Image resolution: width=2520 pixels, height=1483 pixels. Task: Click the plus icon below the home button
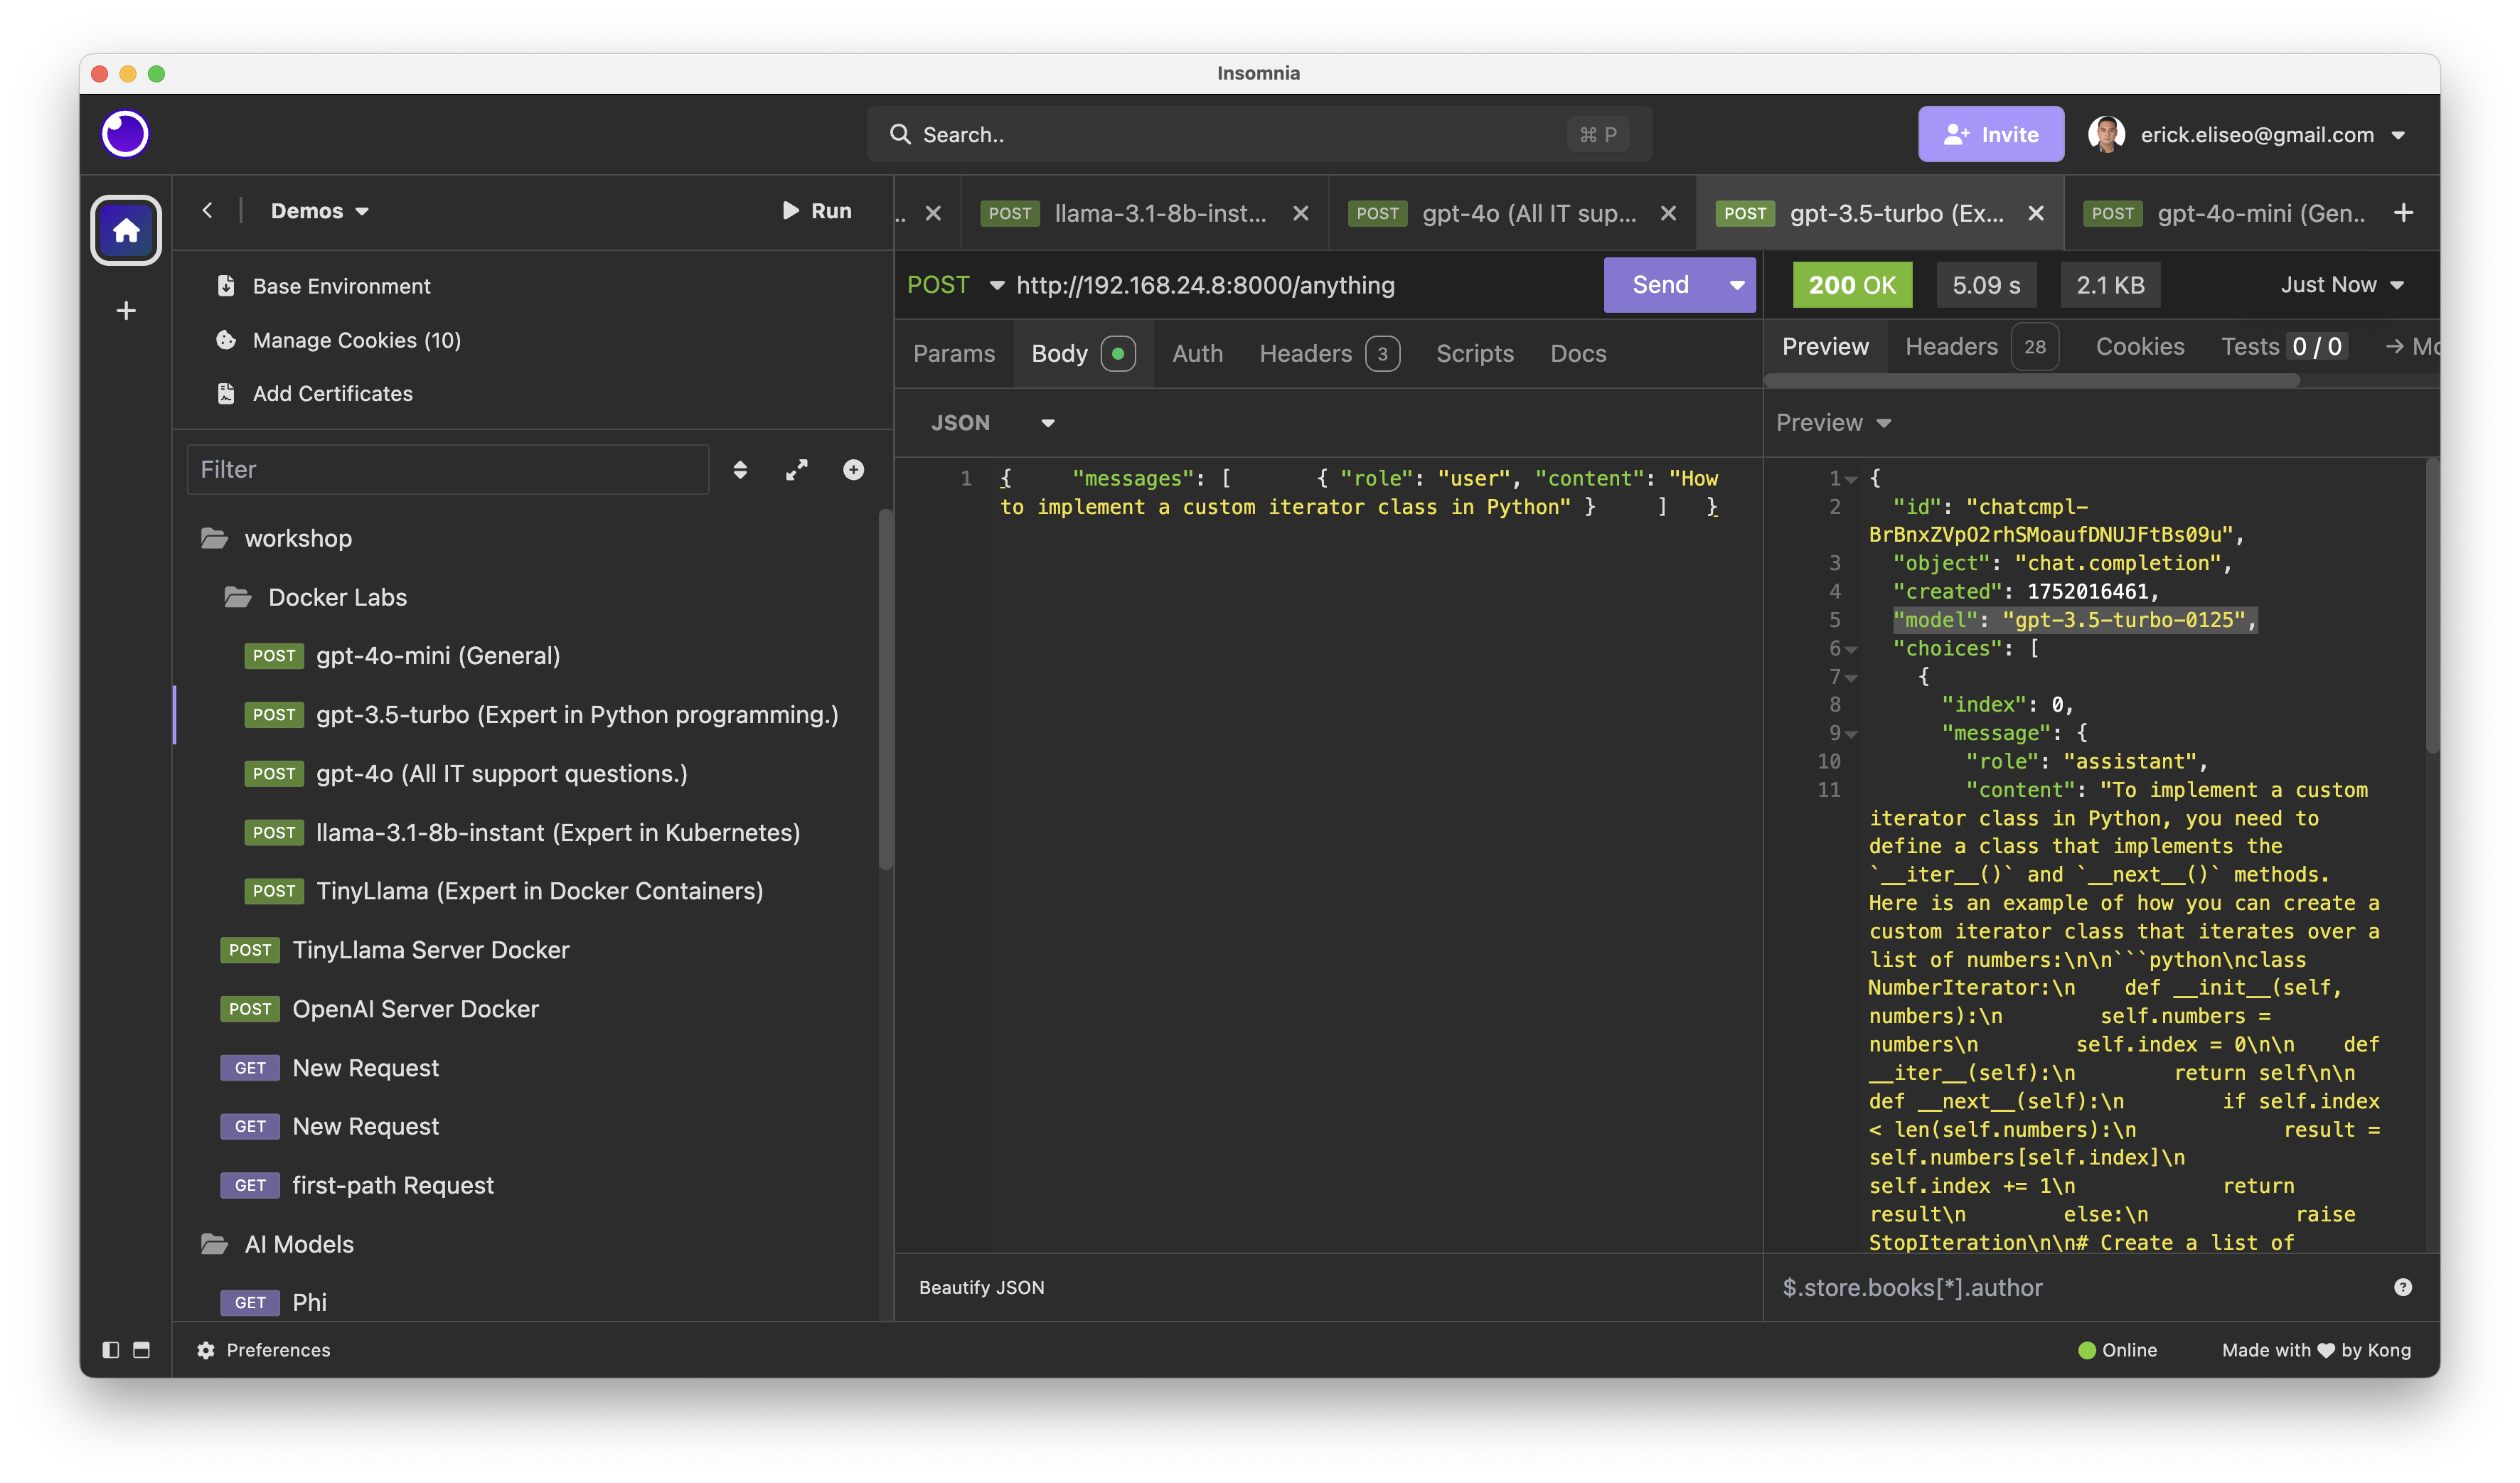coord(126,311)
